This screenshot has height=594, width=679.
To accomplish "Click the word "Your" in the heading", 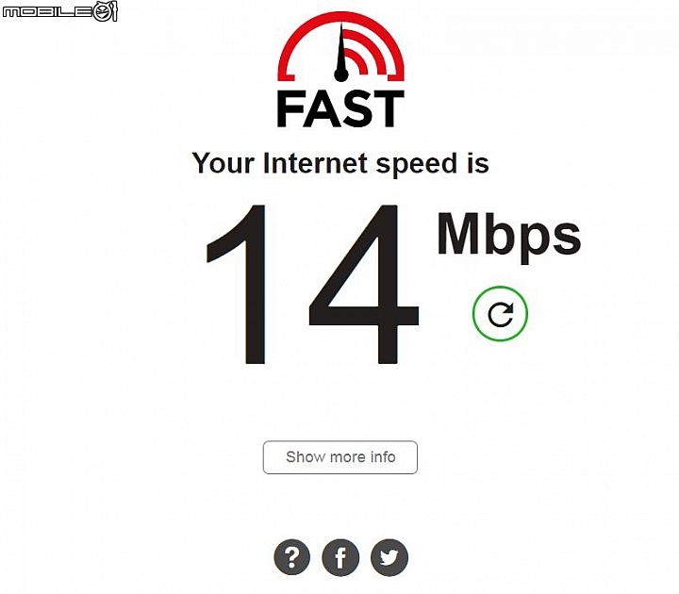I will (x=223, y=163).
